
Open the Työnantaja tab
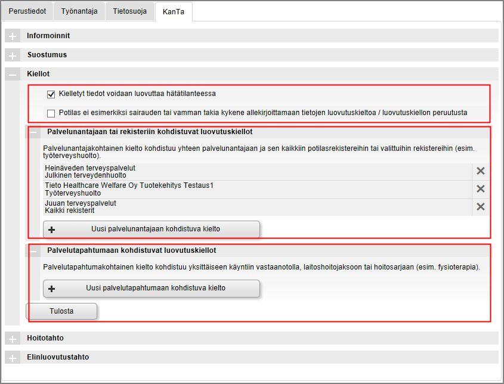coord(79,11)
